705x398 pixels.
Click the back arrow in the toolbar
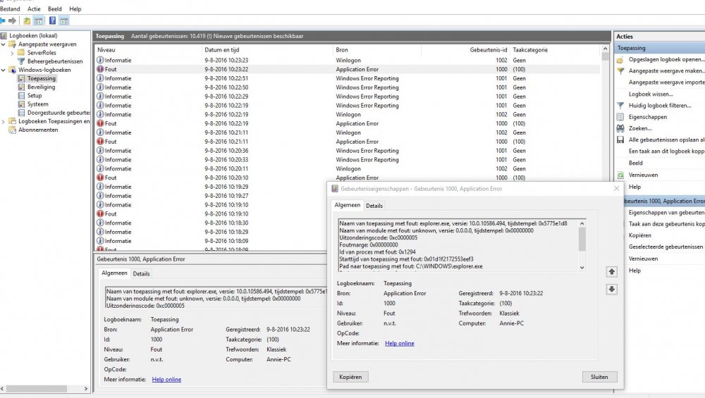[x=3, y=21]
